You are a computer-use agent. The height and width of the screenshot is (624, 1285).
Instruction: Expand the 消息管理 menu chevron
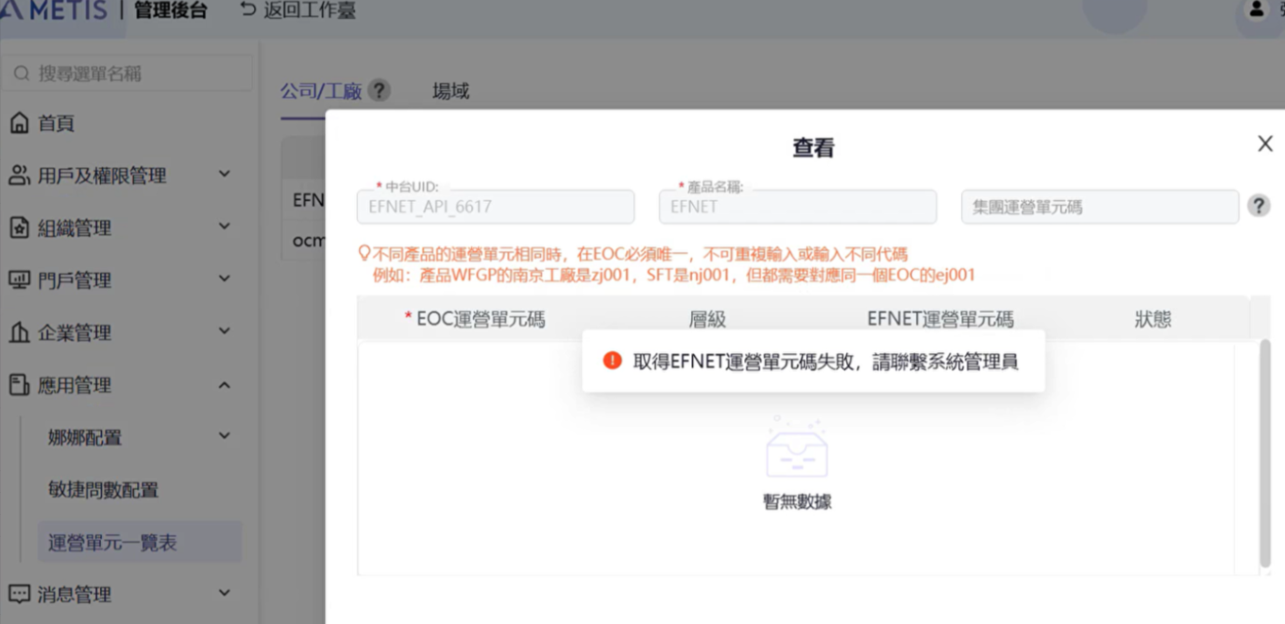click(224, 593)
